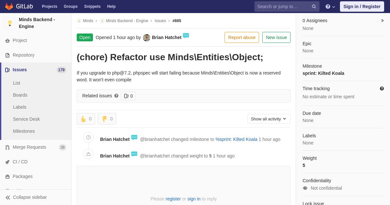Click the New issue button
The image size is (390, 205).
click(276, 37)
